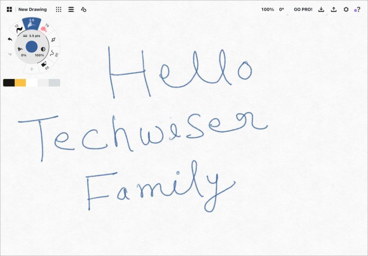
Task: Select the active 3.5 pencil tool
Action: click(x=32, y=24)
